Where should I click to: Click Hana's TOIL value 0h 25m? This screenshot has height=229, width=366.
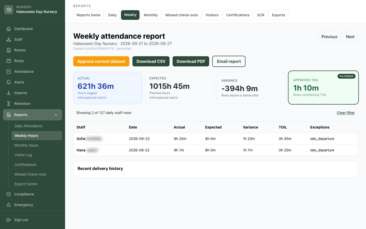(x=285, y=150)
